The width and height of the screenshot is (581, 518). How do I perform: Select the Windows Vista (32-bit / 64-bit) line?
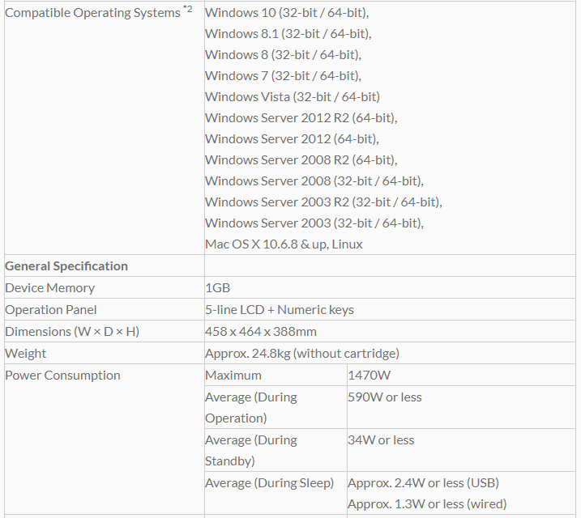(x=292, y=97)
